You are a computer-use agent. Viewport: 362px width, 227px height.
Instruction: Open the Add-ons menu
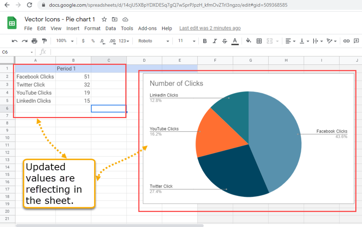[x=147, y=28]
